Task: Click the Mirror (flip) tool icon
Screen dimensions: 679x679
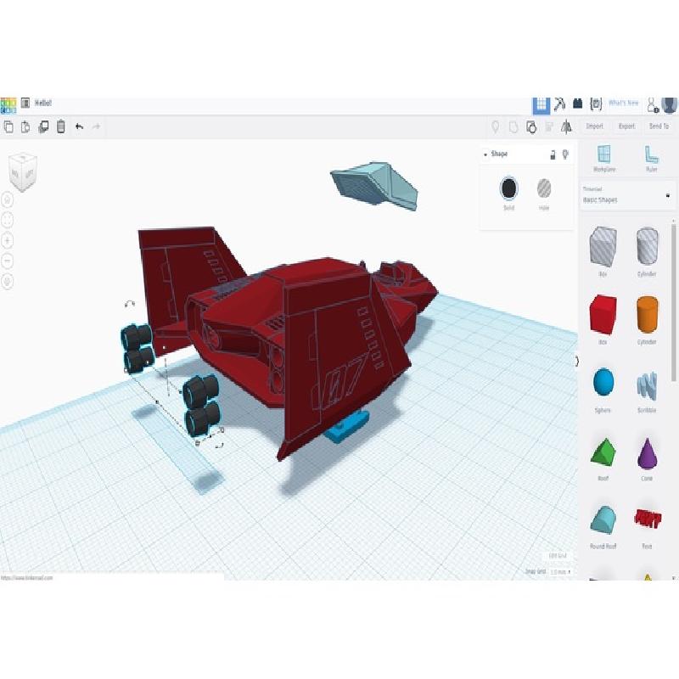Action: pos(566,126)
